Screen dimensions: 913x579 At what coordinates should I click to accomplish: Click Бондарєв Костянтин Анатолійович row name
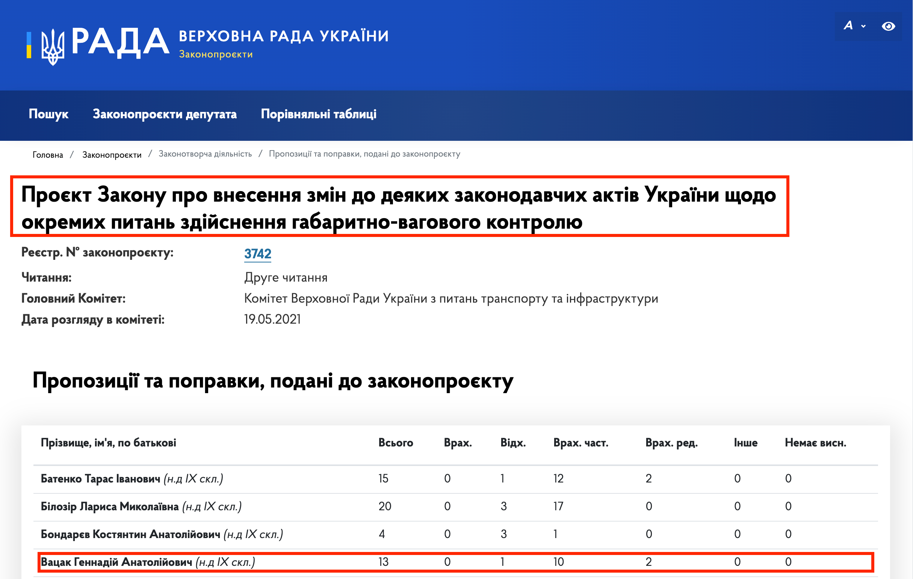coord(130,534)
